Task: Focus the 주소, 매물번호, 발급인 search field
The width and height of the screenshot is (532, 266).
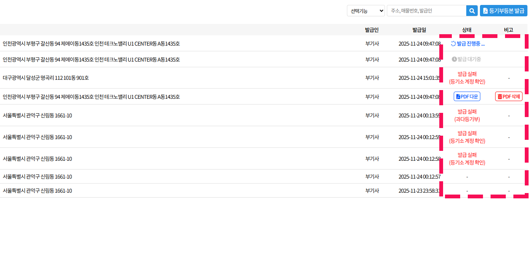Action: tap(426, 11)
